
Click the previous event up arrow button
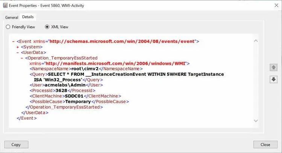tap(274, 67)
